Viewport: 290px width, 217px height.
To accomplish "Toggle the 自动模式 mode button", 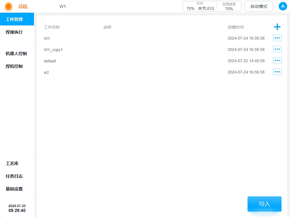I will coord(259,6).
